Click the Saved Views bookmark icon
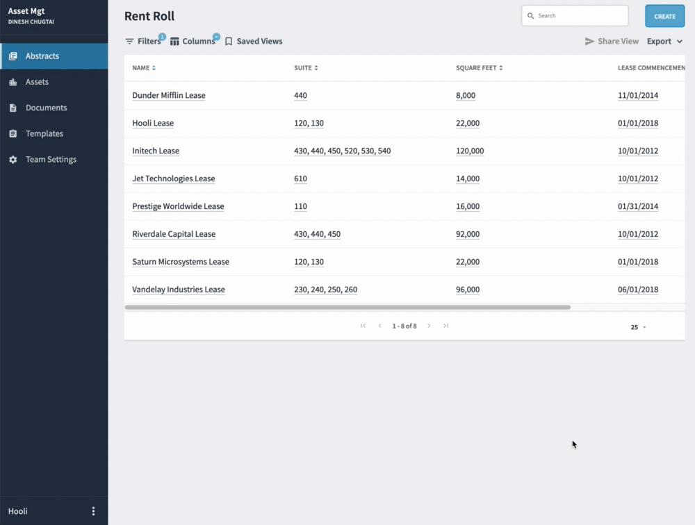 point(229,41)
